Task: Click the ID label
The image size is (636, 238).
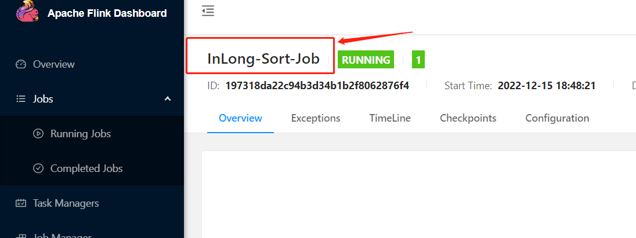Action: click(214, 85)
